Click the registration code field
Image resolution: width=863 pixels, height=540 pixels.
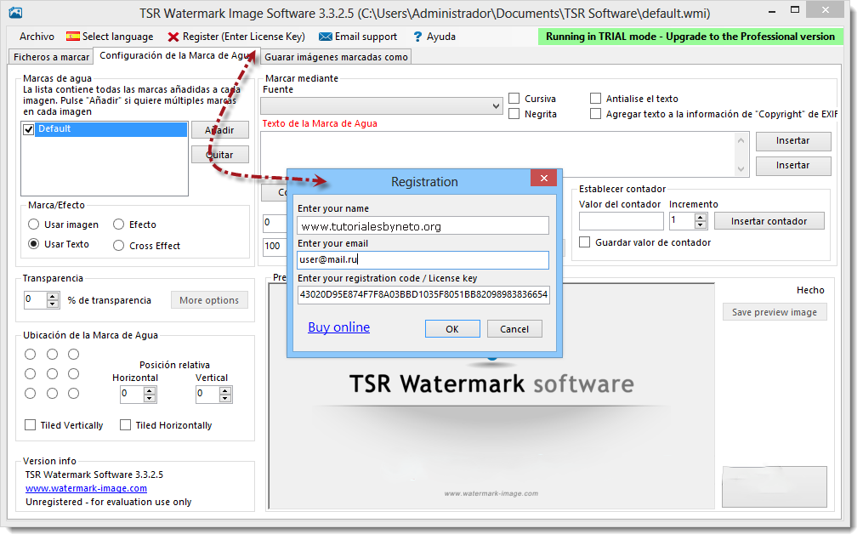(x=423, y=294)
